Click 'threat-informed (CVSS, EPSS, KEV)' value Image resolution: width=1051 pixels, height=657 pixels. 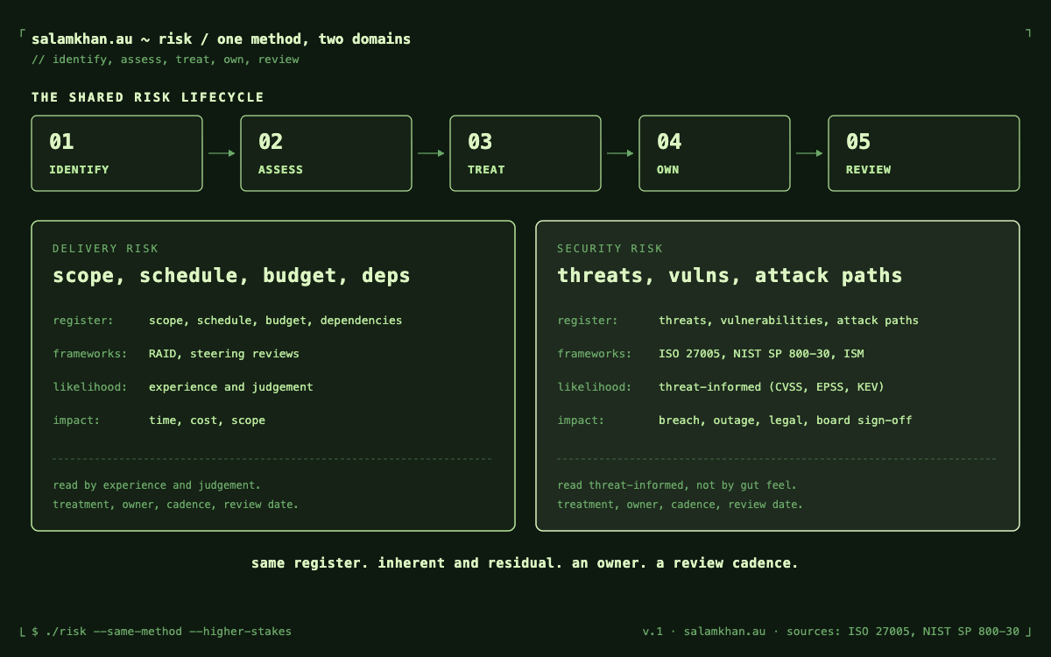pos(772,387)
